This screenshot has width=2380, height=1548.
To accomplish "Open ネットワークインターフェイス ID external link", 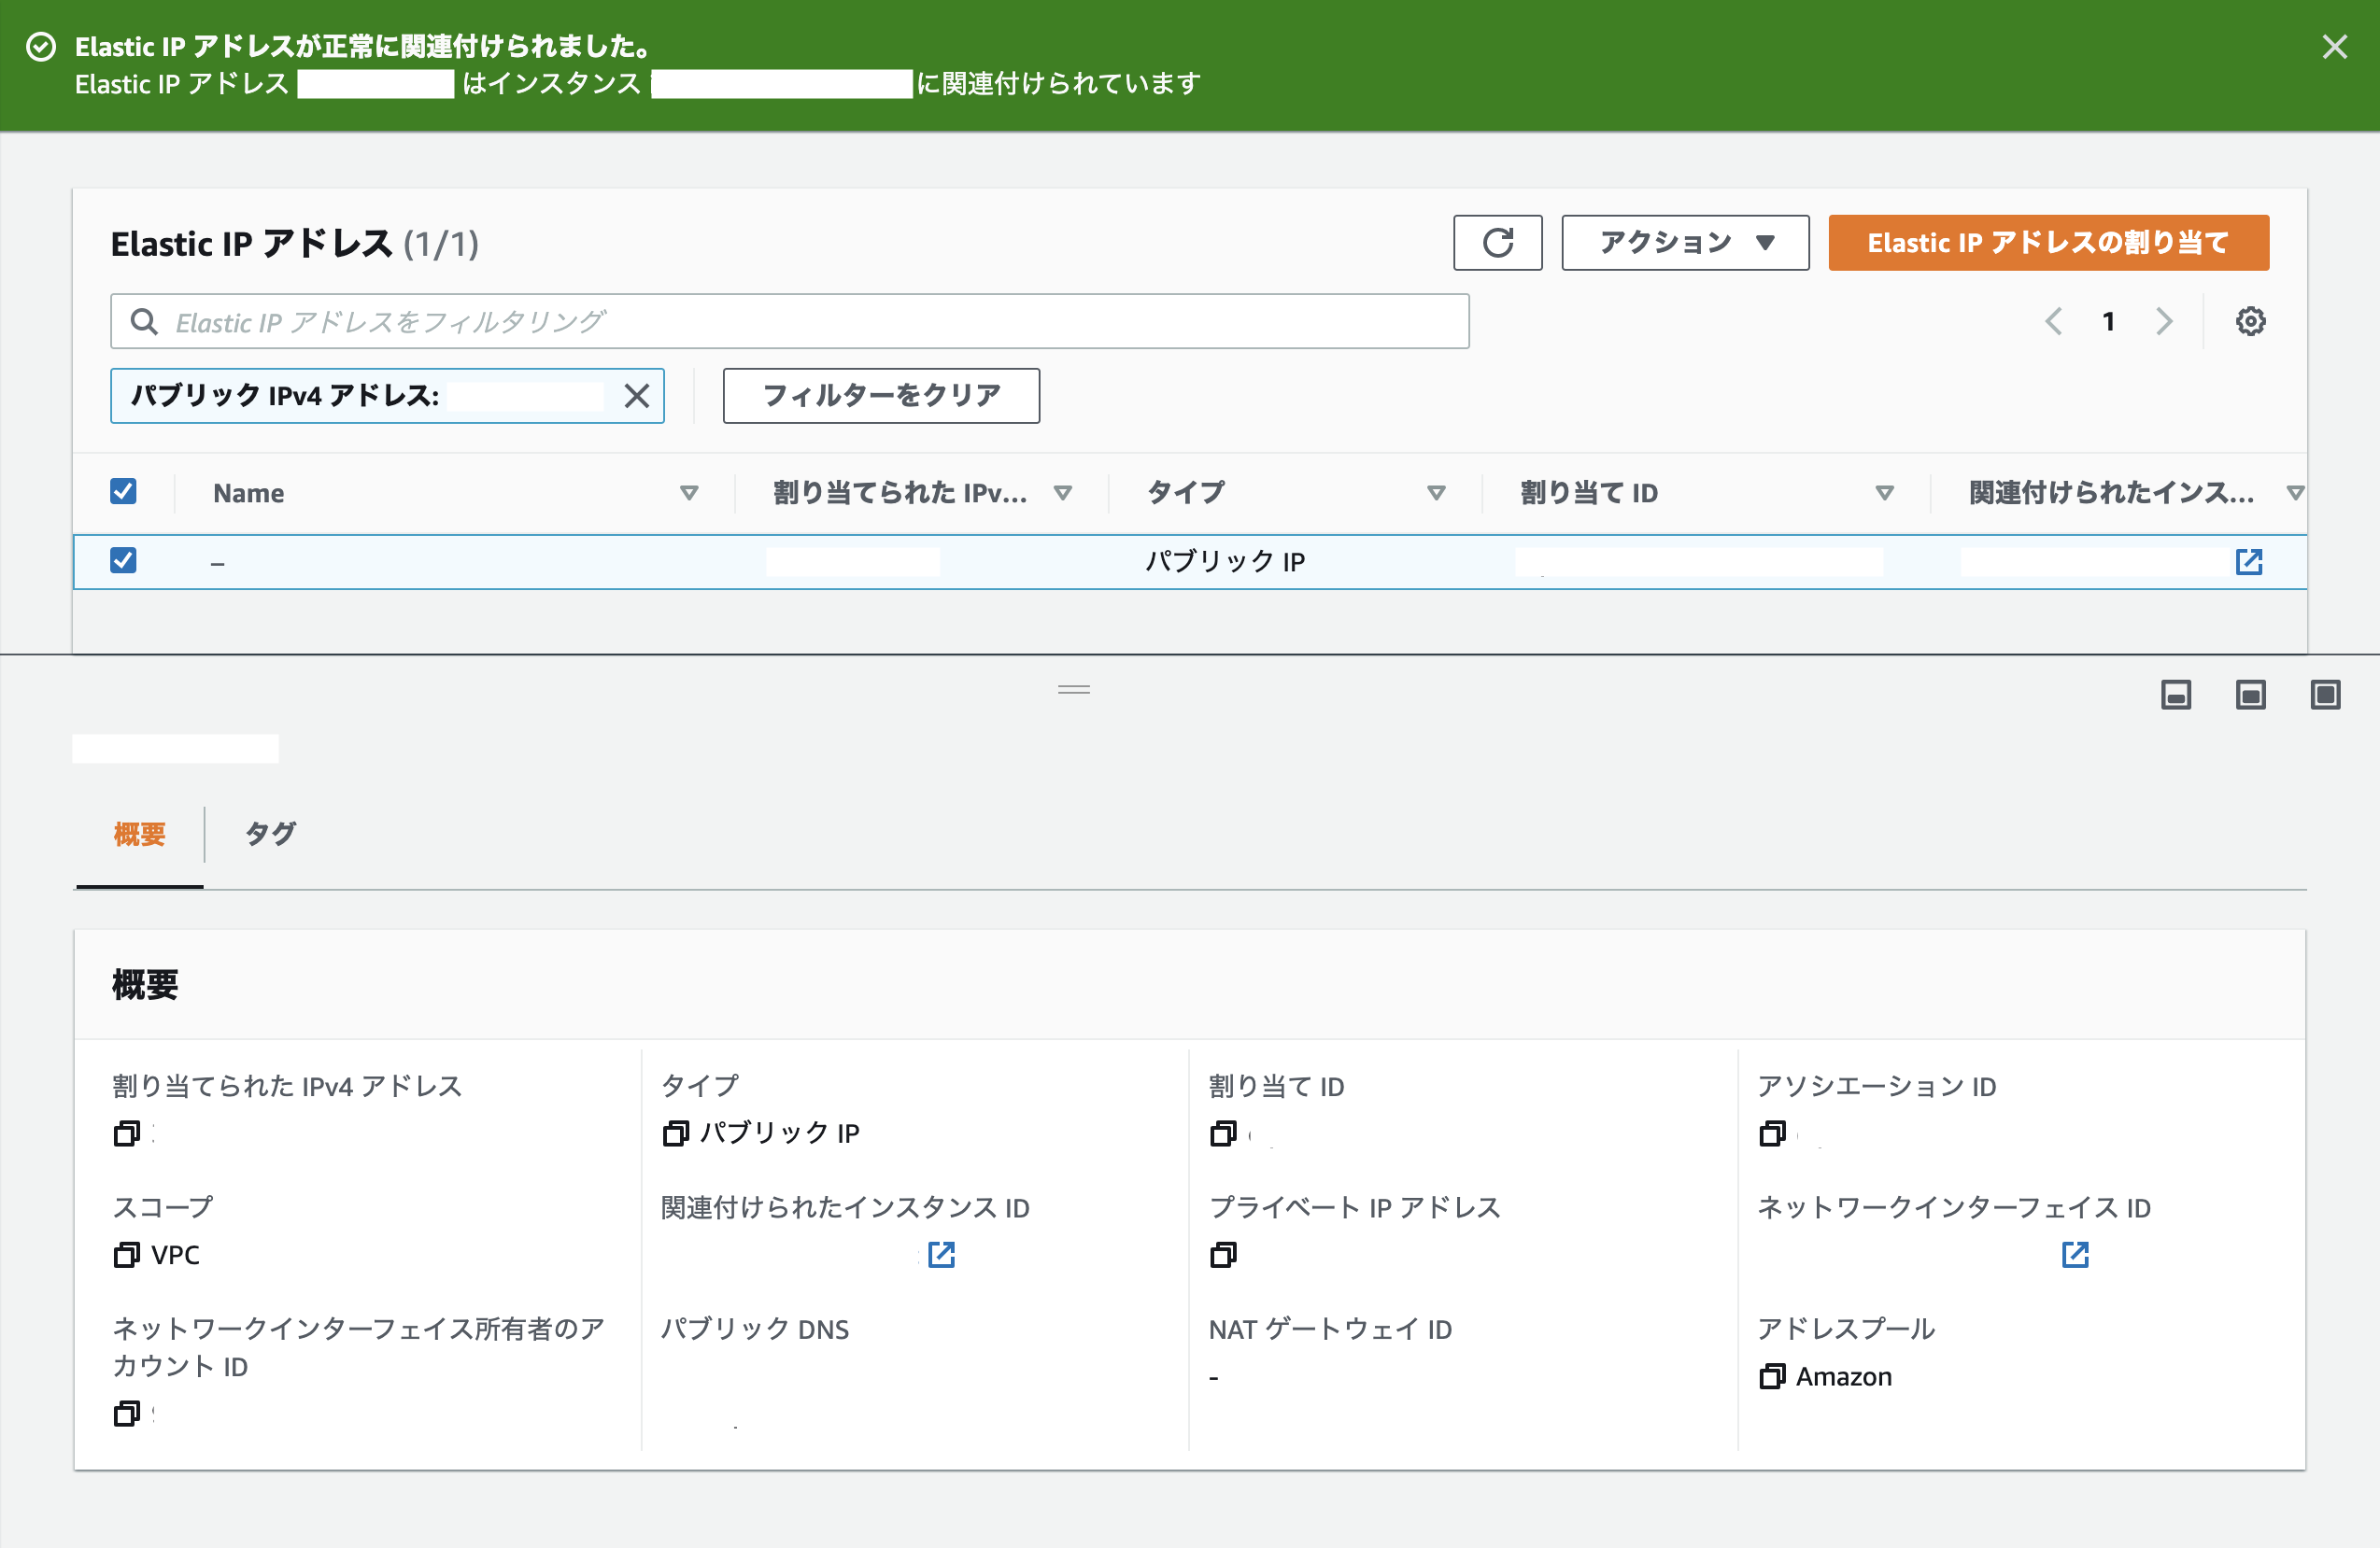I will tap(2075, 1255).
